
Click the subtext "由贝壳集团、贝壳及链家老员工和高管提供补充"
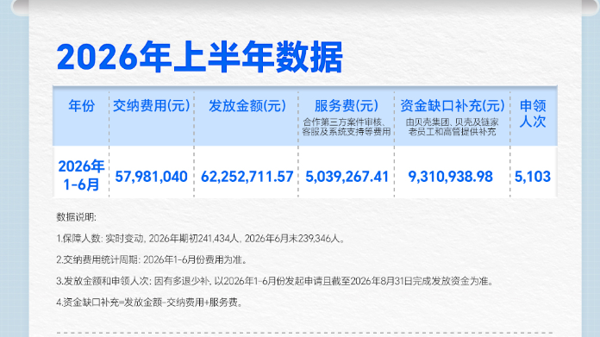pos(453,128)
